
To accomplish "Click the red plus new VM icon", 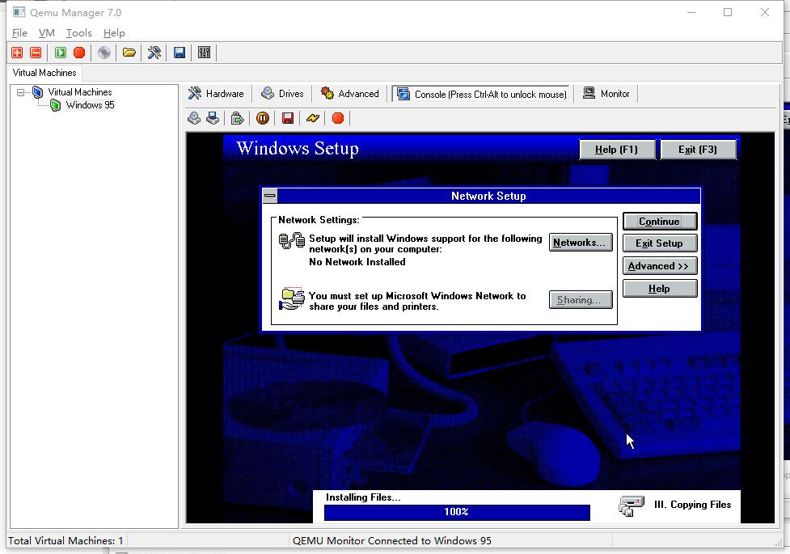I will (x=17, y=53).
